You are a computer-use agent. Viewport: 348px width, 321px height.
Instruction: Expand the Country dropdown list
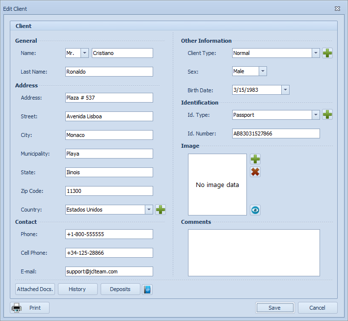tap(149, 210)
